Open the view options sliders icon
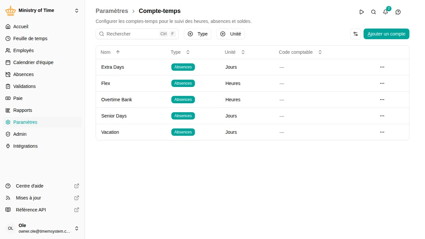The image size is (425, 239). point(356,34)
